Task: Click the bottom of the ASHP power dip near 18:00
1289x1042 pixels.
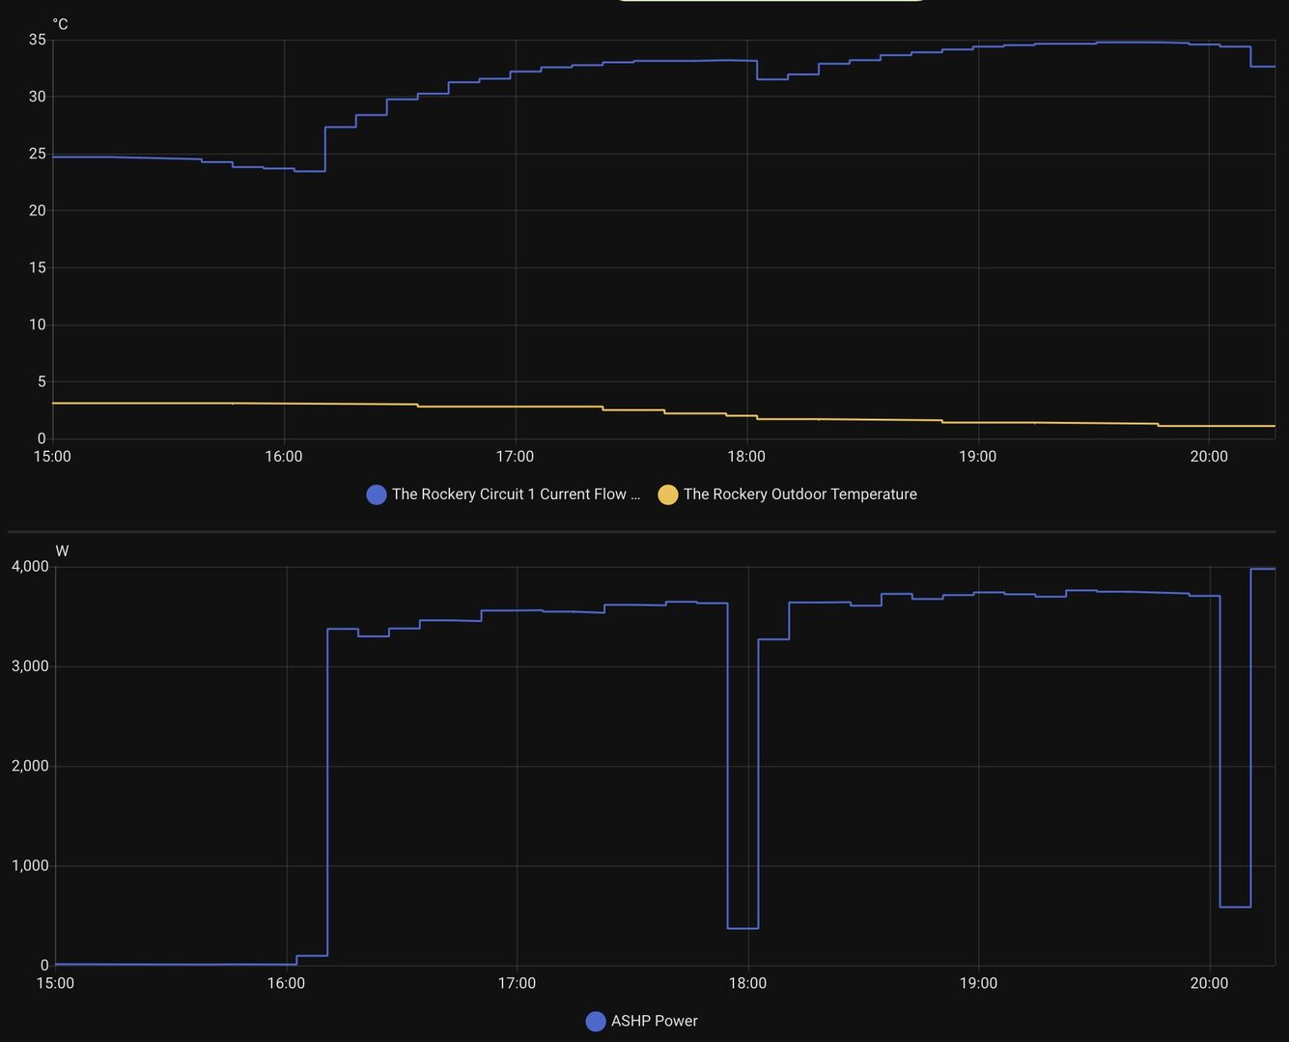Action: [743, 928]
